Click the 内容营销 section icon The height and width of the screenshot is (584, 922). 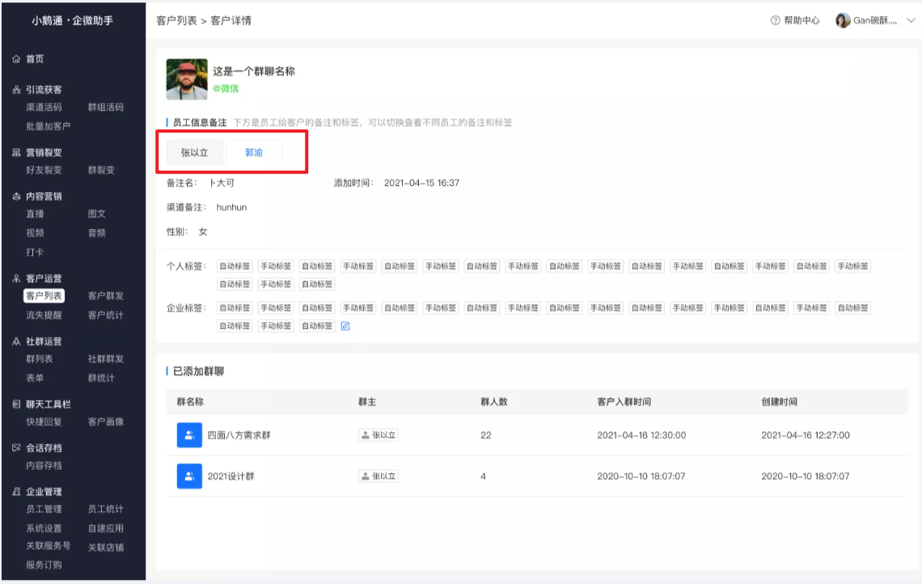(16, 196)
